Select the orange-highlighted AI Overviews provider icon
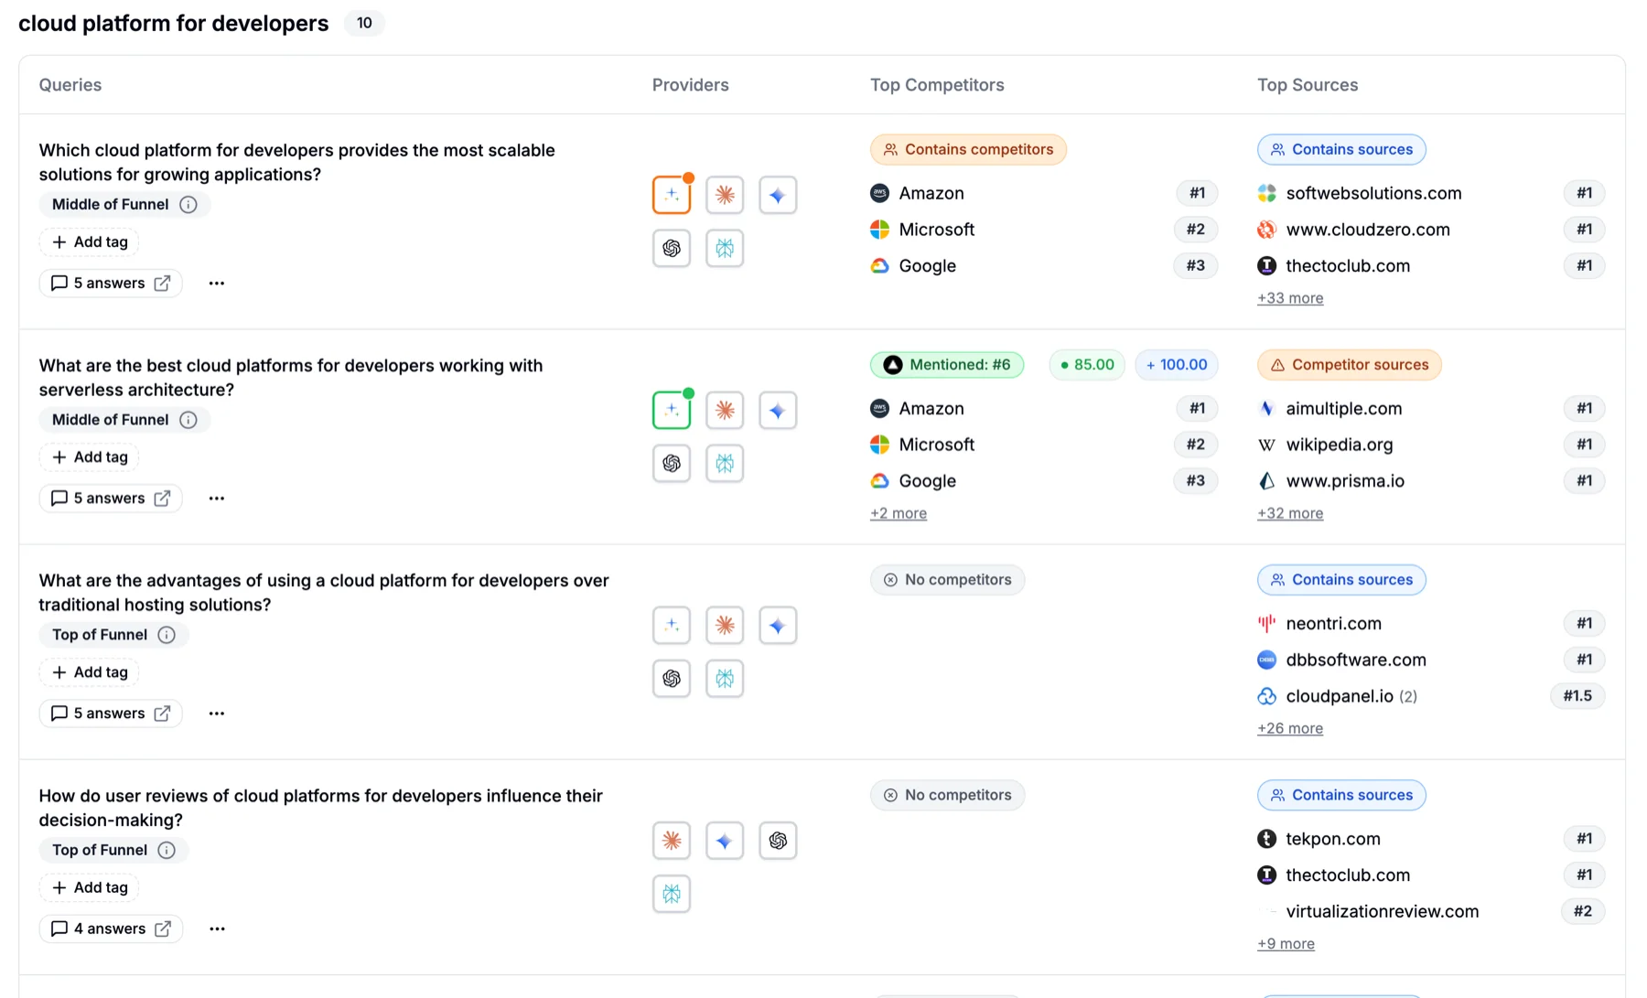Screen dimensions: 1647x998 (672, 194)
